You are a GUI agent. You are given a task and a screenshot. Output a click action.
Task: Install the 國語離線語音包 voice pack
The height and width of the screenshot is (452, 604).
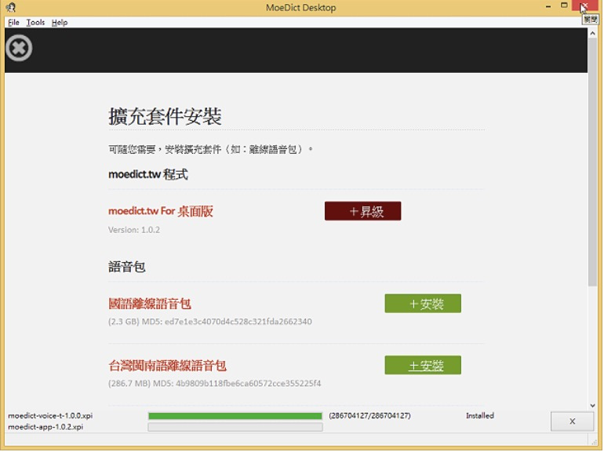tap(423, 304)
